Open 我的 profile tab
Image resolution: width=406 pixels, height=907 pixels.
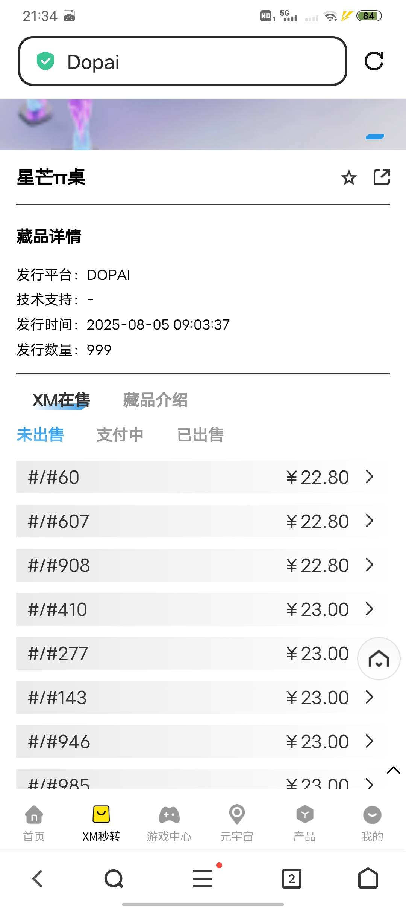click(372, 824)
